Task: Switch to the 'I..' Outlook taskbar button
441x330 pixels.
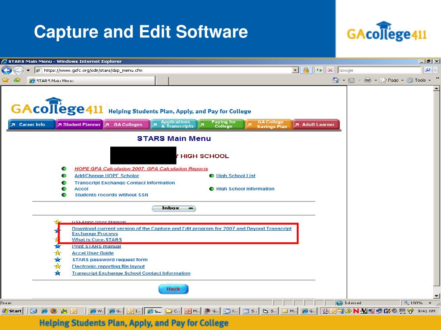Action: click(x=134, y=311)
